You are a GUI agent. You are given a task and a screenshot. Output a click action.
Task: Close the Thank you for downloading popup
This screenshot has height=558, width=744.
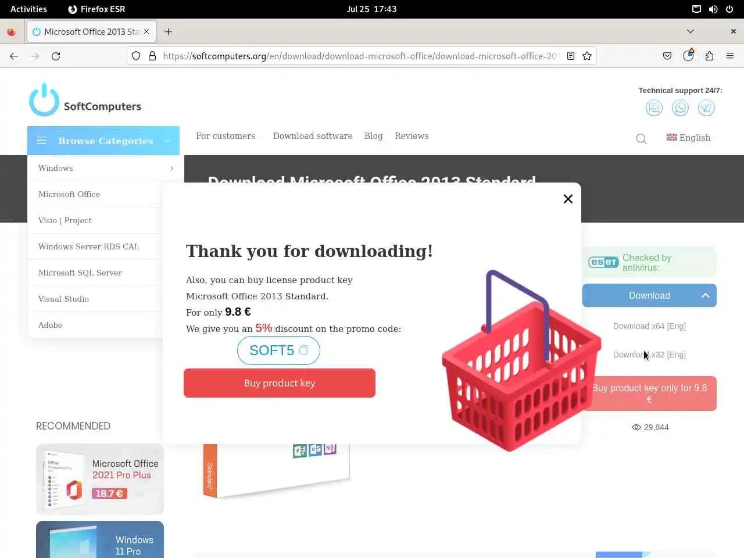pyautogui.click(x=568, y=199)
